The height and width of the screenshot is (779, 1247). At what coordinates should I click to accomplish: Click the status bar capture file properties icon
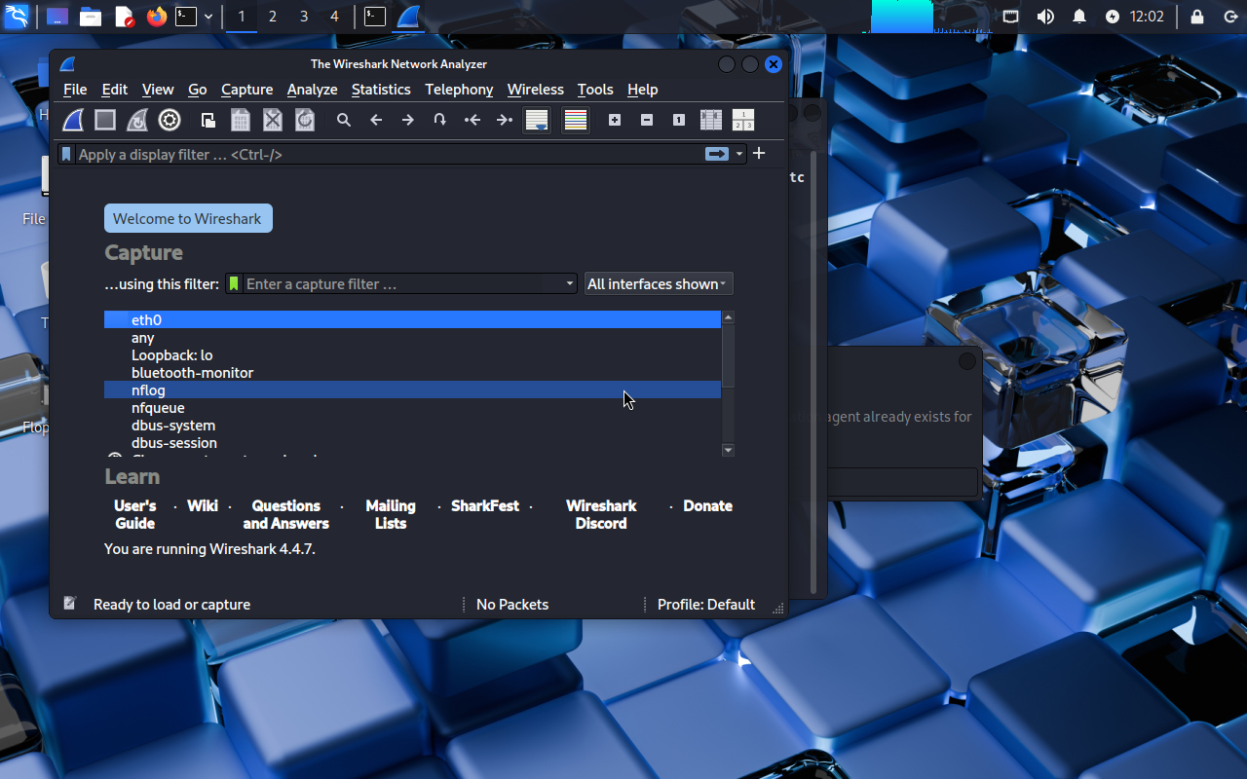[70, 604]
